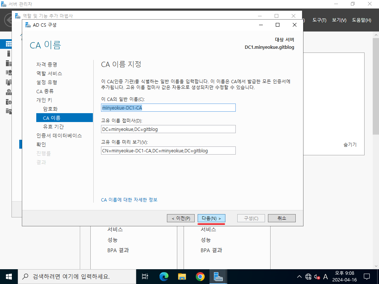Click Server Manager taskbar icon

(x=218, y=277)
